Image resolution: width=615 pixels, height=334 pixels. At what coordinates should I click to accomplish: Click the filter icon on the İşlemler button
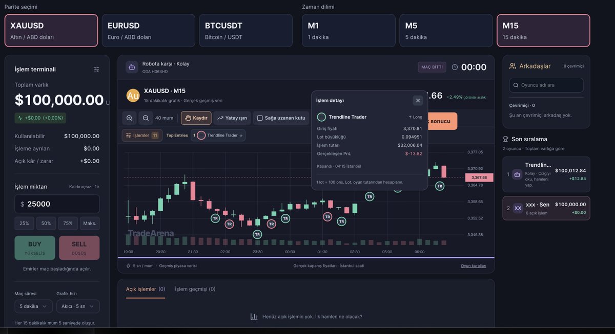click(129, 135)
